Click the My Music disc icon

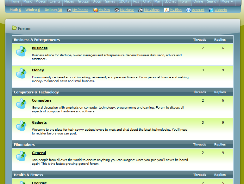(x=117, y=10)
